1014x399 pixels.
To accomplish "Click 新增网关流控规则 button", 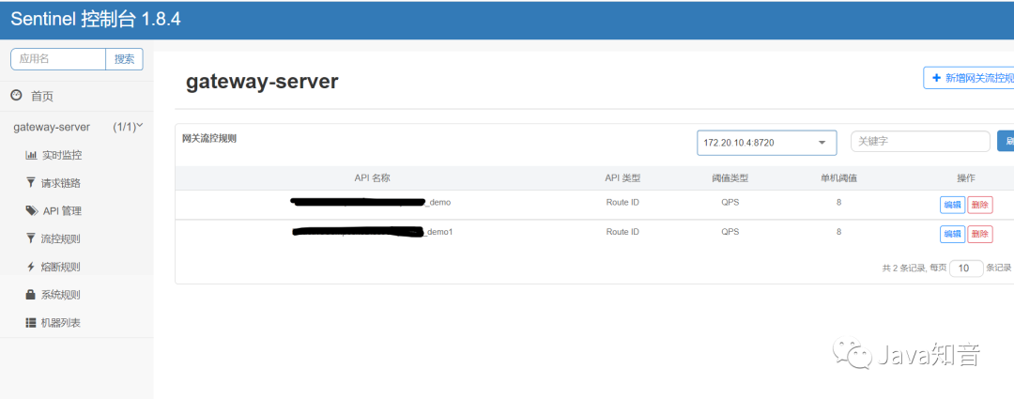I will point(968,78).
